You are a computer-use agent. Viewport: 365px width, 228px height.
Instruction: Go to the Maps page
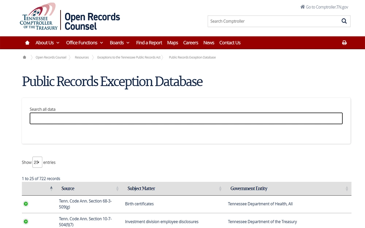click(x=173, y=43)
